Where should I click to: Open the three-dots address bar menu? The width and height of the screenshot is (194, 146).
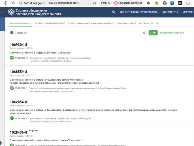pyautogui.click(x=89, y=3)
